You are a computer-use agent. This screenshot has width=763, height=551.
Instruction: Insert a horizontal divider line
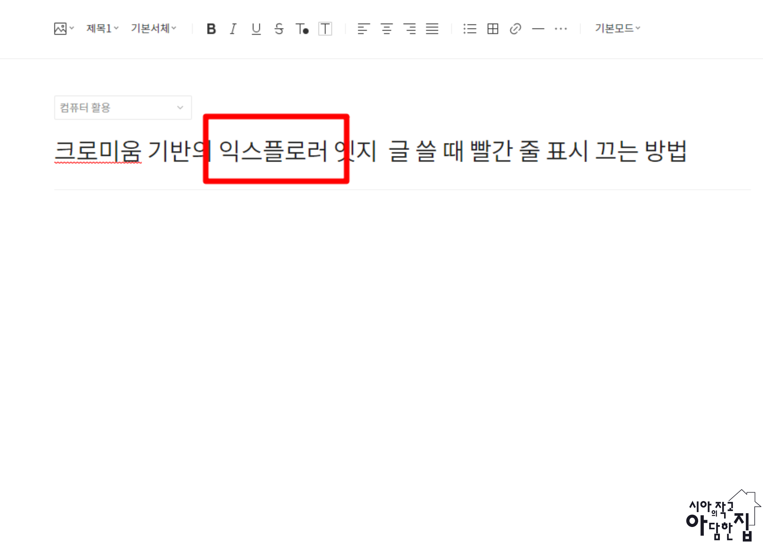tap(538, 29)
